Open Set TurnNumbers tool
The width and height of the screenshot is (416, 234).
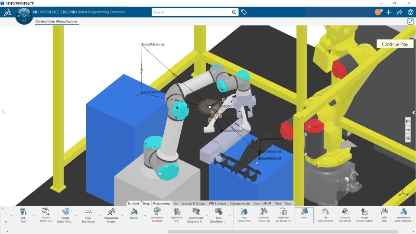(x=325, y=215)
